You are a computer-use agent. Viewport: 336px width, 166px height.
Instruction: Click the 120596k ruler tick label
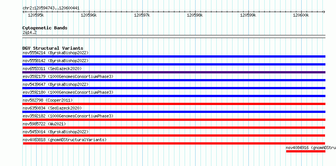pyautogui.click(x=89, y=15)
